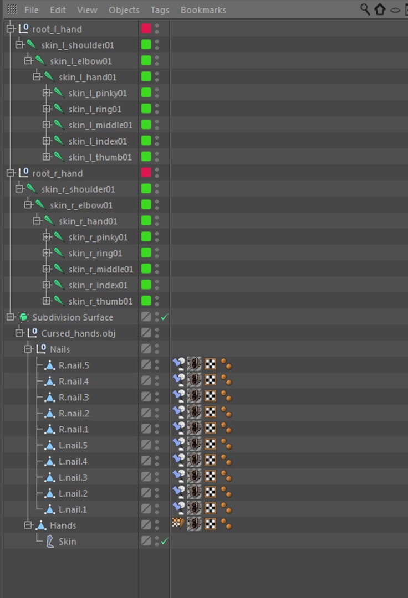
Task: Toggle visibility dots of root_l_hand
Action: coord(157,29)
